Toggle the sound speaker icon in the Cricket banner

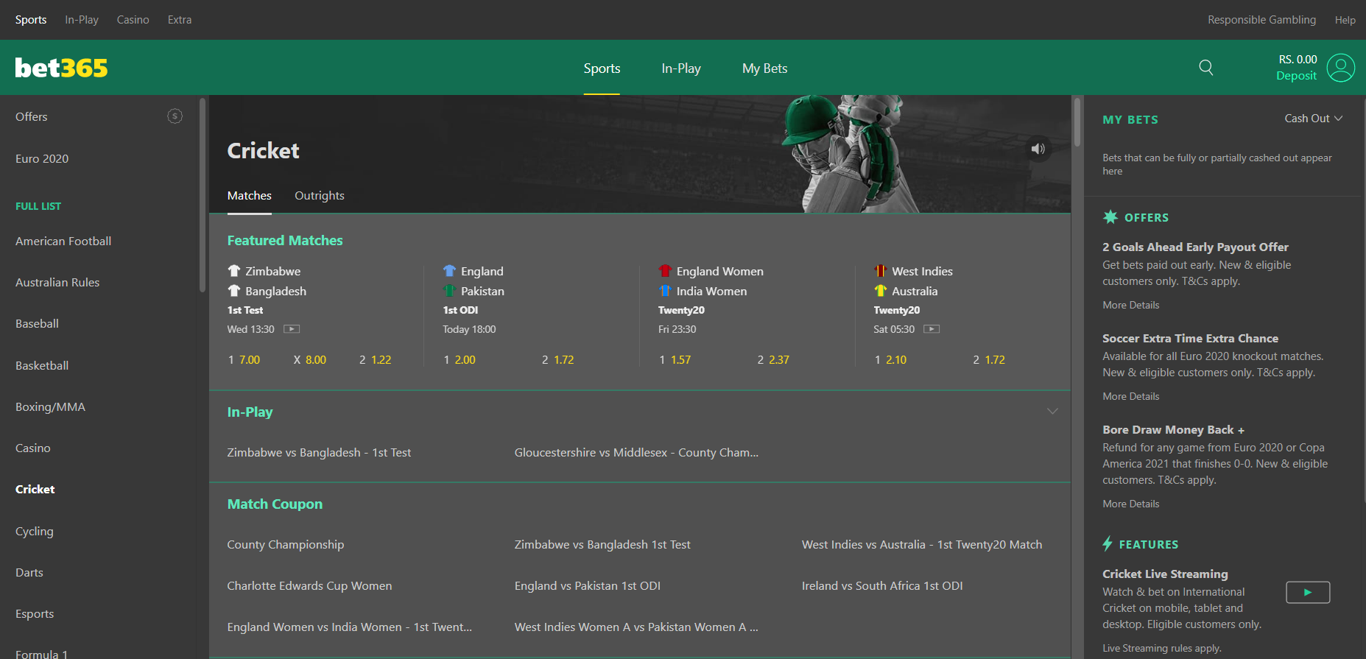pos(1038,149)
